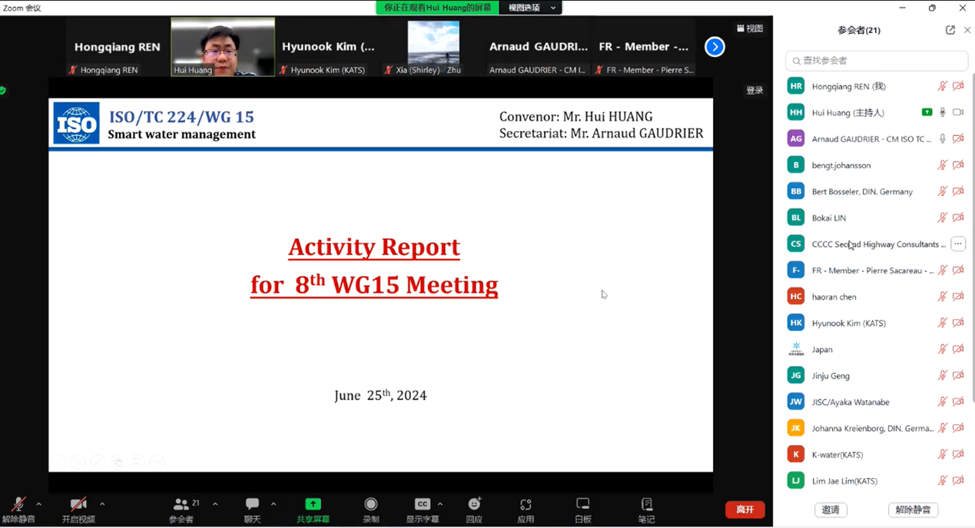Expand caption options arrow beside 显示字幕

pos(440,504)
